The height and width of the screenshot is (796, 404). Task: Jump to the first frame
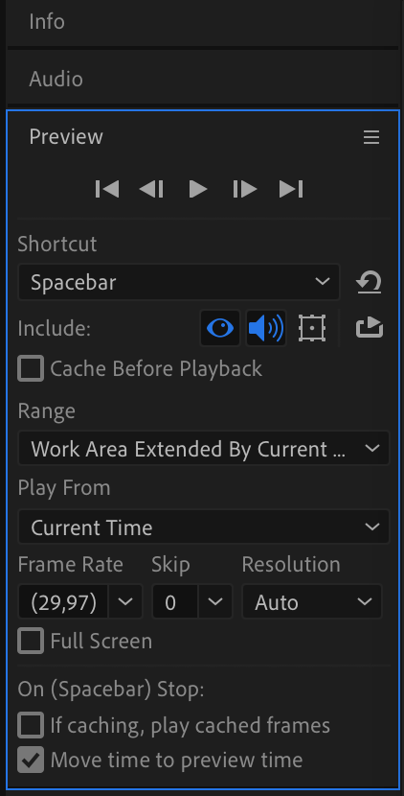point(107,189)
